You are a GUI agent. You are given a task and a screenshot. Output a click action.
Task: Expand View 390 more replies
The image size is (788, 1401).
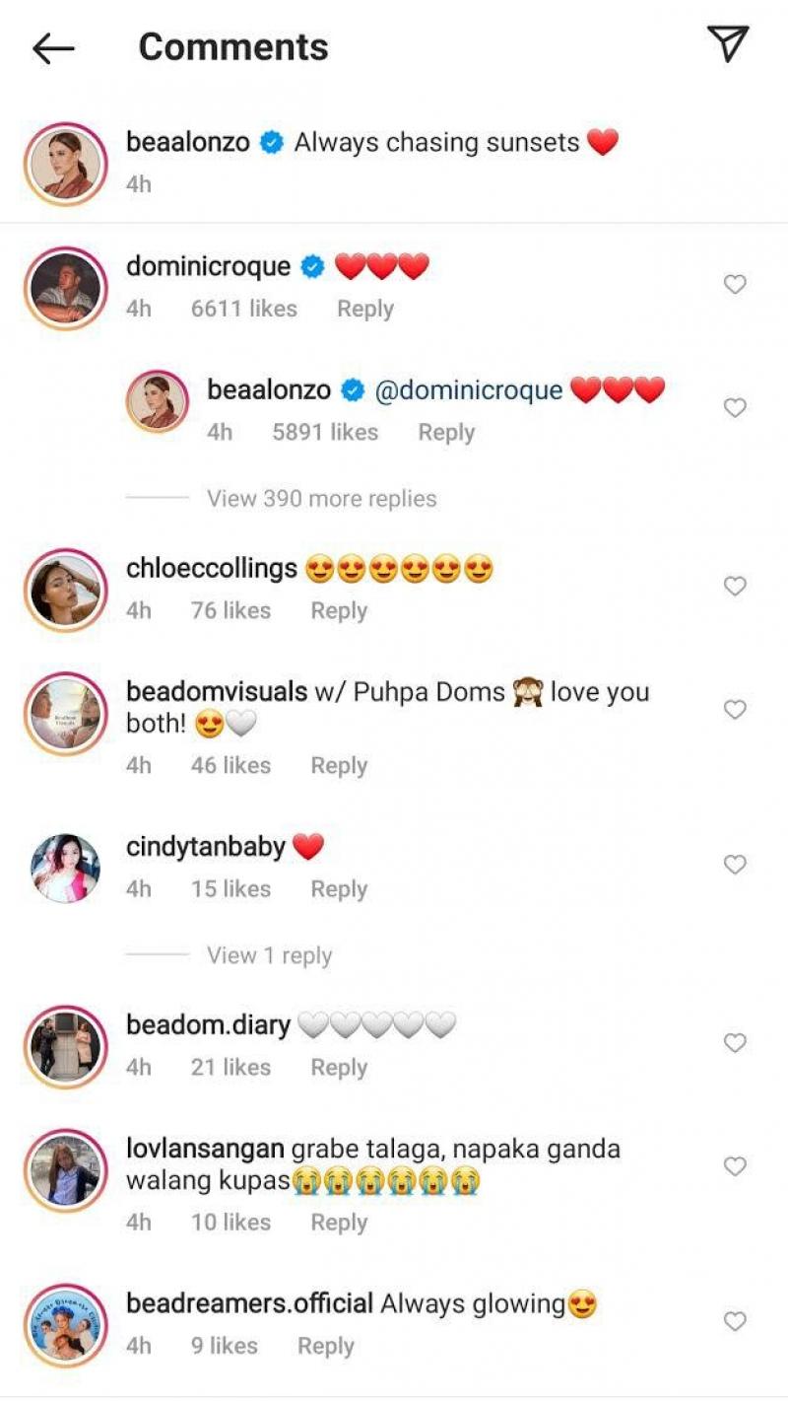pyautogui.click(x=321, y=499)
